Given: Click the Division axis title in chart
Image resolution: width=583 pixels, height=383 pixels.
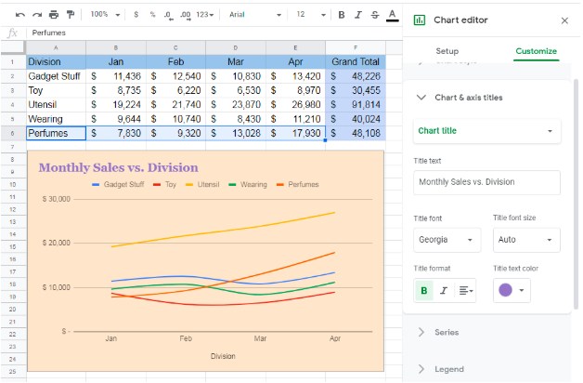Looking at the screenshot, I should [x=223, y=357].
